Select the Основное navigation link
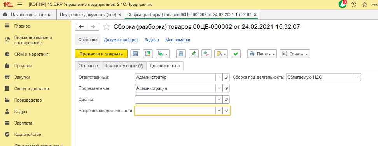Screen dimensions: 378x146 click(x=88, y=40)
